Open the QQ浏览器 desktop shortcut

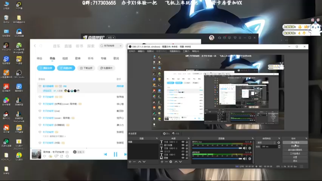coord(19,33)
